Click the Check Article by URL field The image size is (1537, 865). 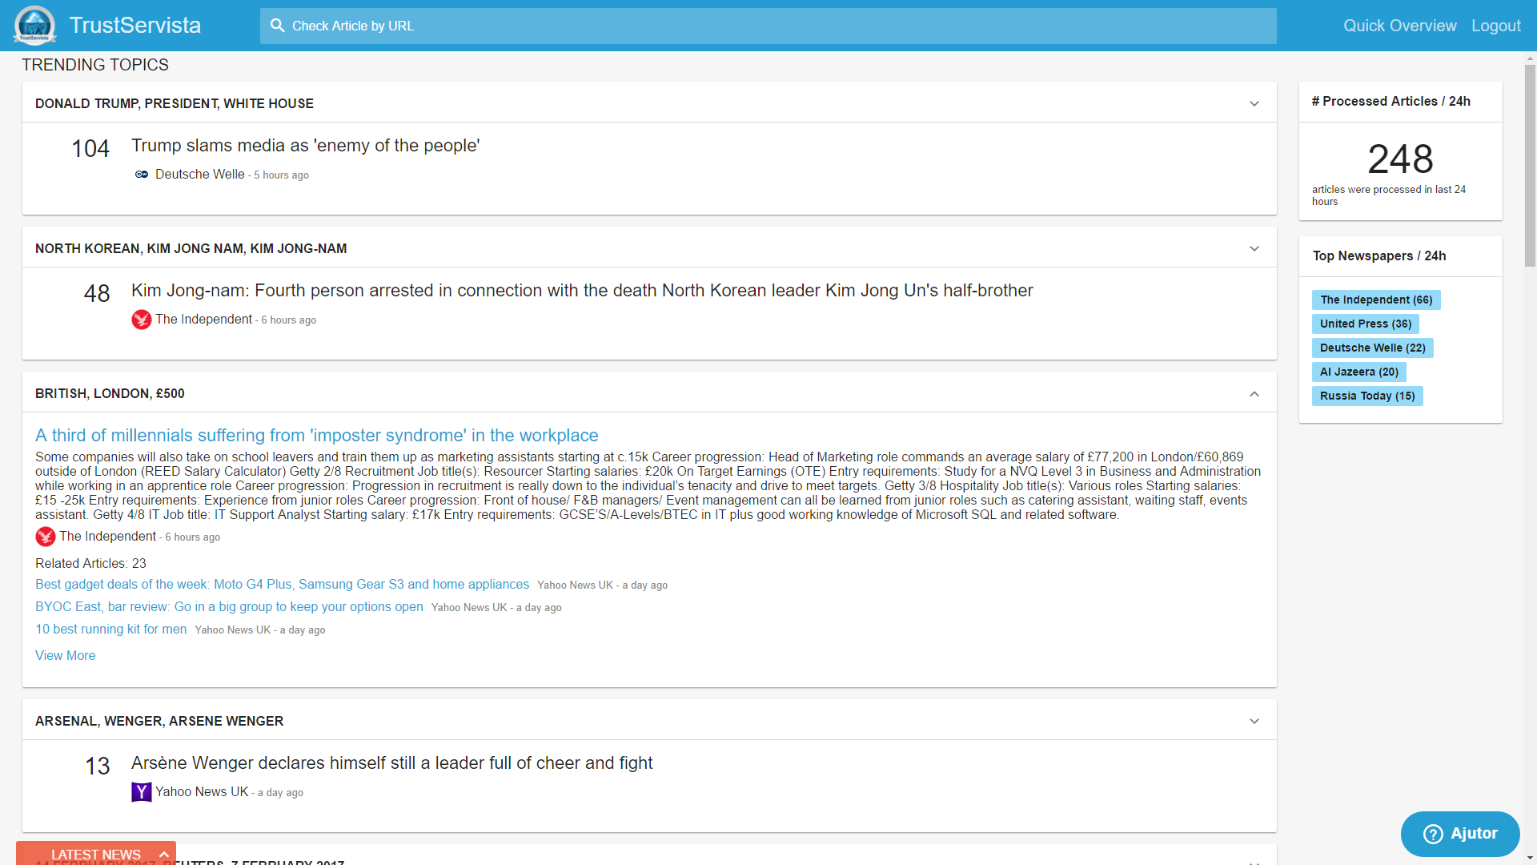tap(768, 26)
